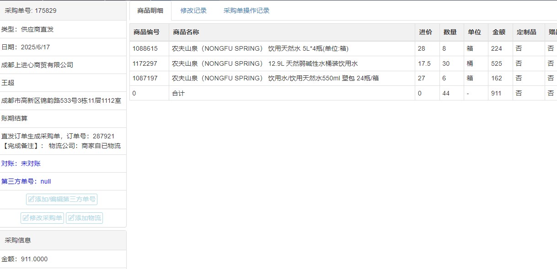Click the 类型：供应商直发 row

[x=63, y=29]
